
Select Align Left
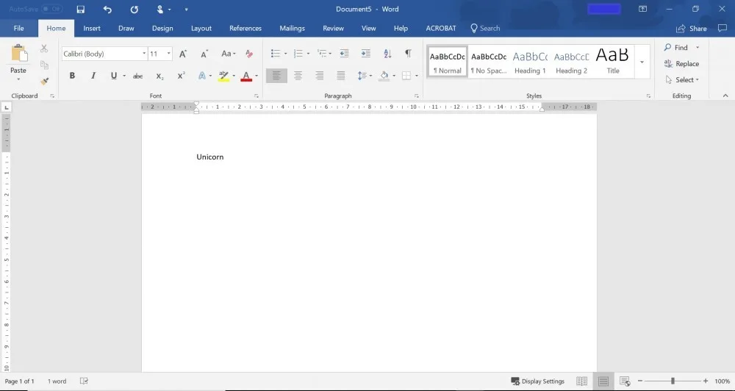(276, 76)
